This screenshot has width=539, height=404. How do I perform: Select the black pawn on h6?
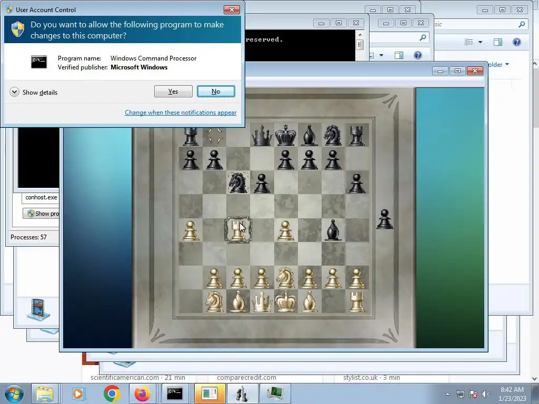point(356,183)
